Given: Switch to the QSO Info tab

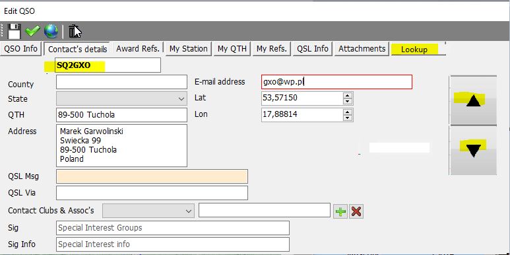Looking at the screenshot, I should [x=21, y=49].
